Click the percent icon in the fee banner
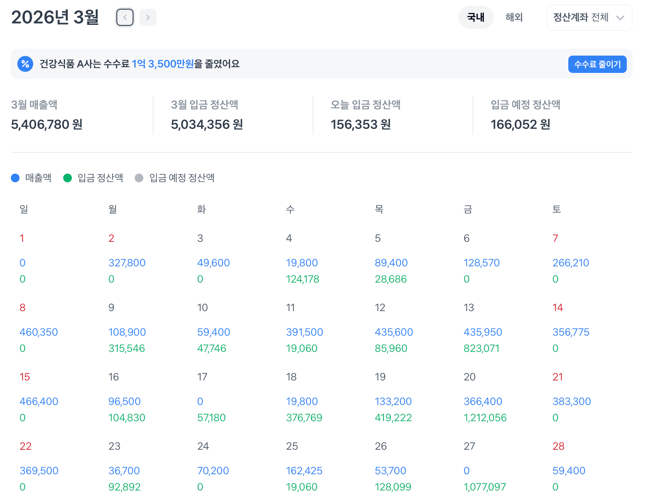Image resolution: width=647 pixels, height=501 pixels. [25, 64]
